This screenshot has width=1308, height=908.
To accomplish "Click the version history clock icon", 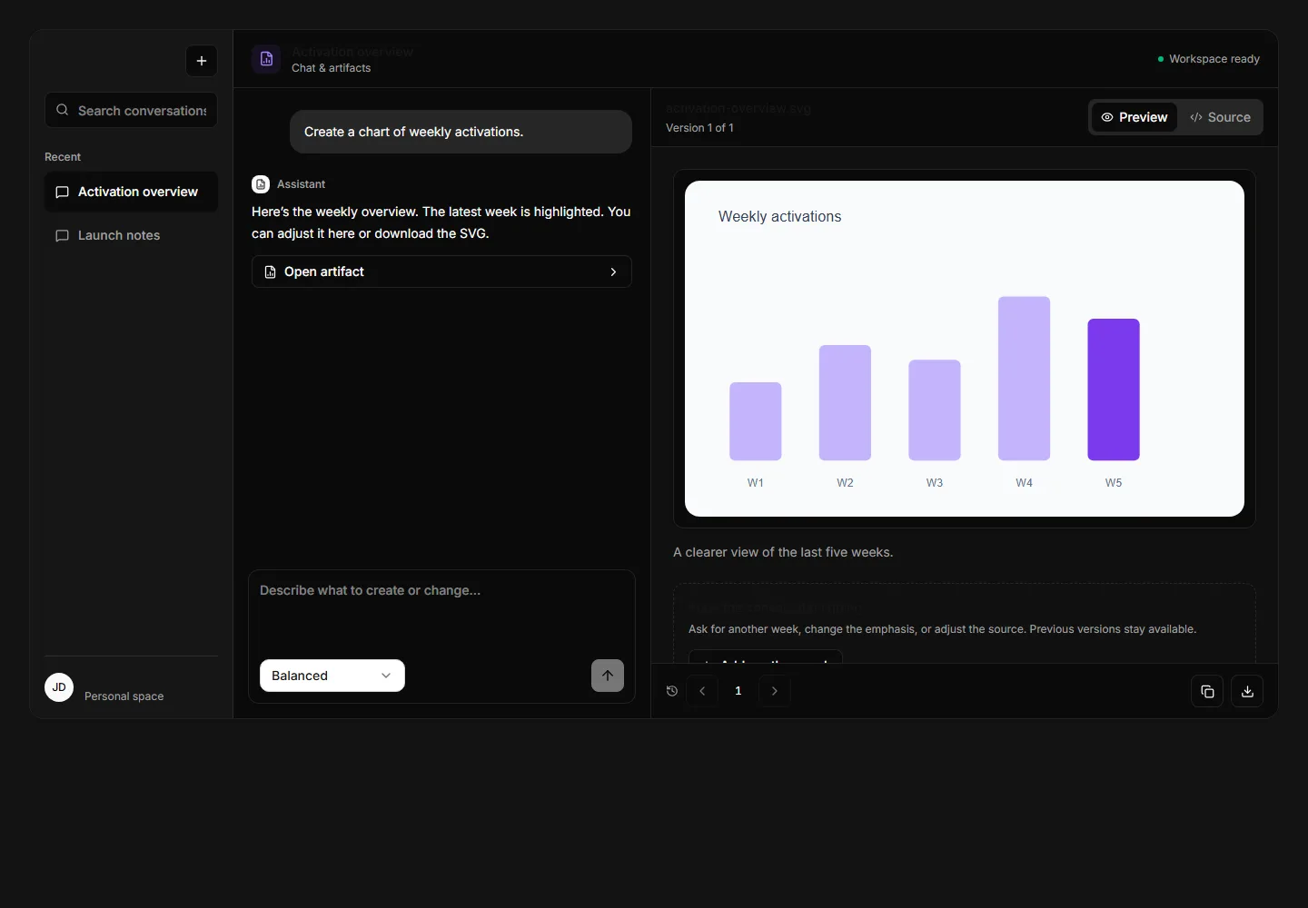I will tap(672, 691).
